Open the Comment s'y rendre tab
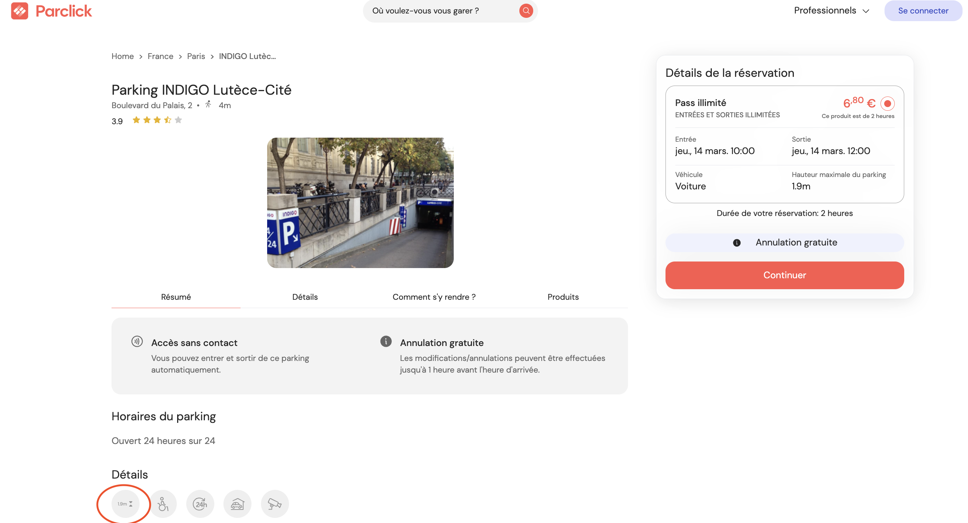 (x=434, y=296)
